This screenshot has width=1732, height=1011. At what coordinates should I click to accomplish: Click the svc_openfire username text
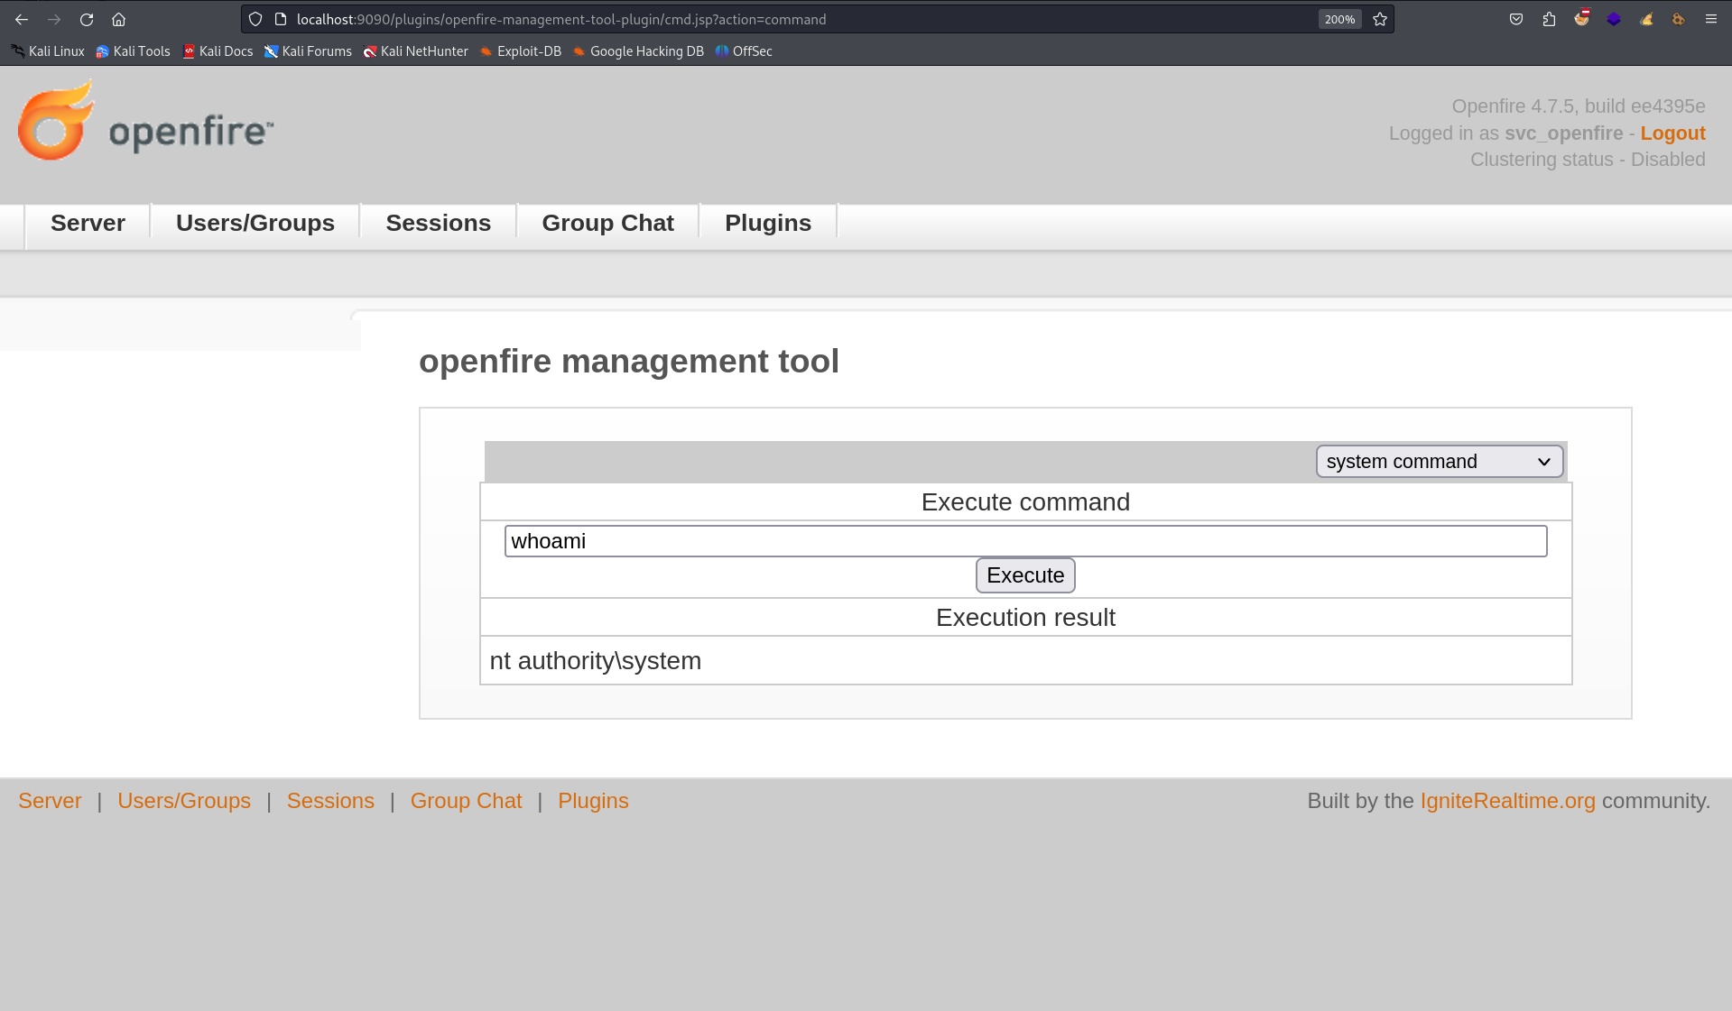1563,133
